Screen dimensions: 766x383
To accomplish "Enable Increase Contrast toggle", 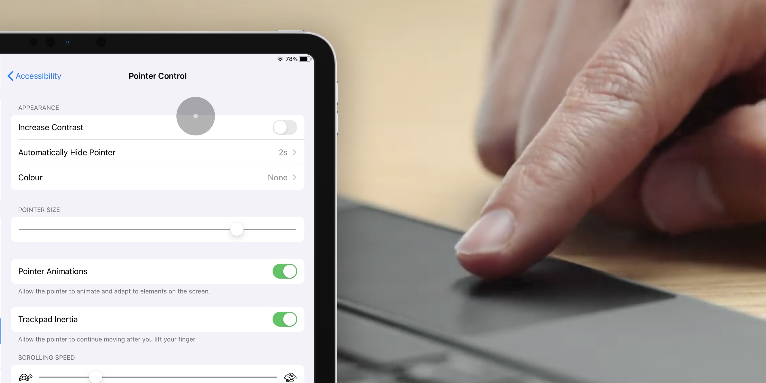I will (284, 127).
